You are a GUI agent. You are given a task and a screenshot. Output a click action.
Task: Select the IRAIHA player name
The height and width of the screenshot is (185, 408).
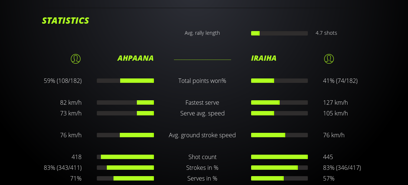(264, 58)
